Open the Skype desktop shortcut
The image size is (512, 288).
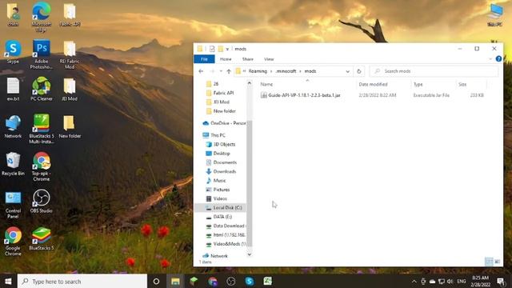pos(13,51)
